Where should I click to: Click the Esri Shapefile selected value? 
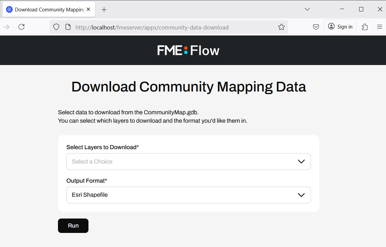90,195
